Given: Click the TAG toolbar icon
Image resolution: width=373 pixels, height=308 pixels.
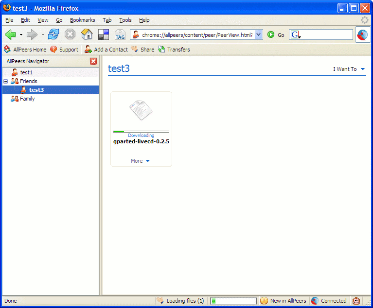Looking at the screenshot, I should pyautogui.click(x=120, y=34).
